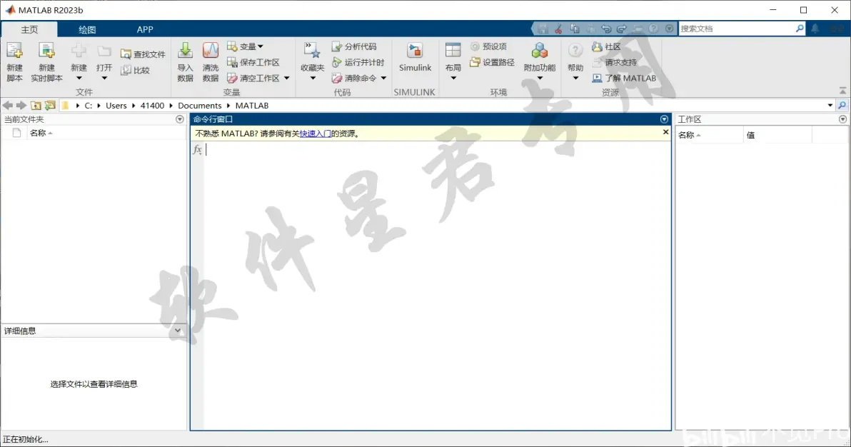The height and width of the screenshot is (447, 851).
Task: Click the MATLAB segment in the path
Action: pyautogui.click(x=252, y=106)
